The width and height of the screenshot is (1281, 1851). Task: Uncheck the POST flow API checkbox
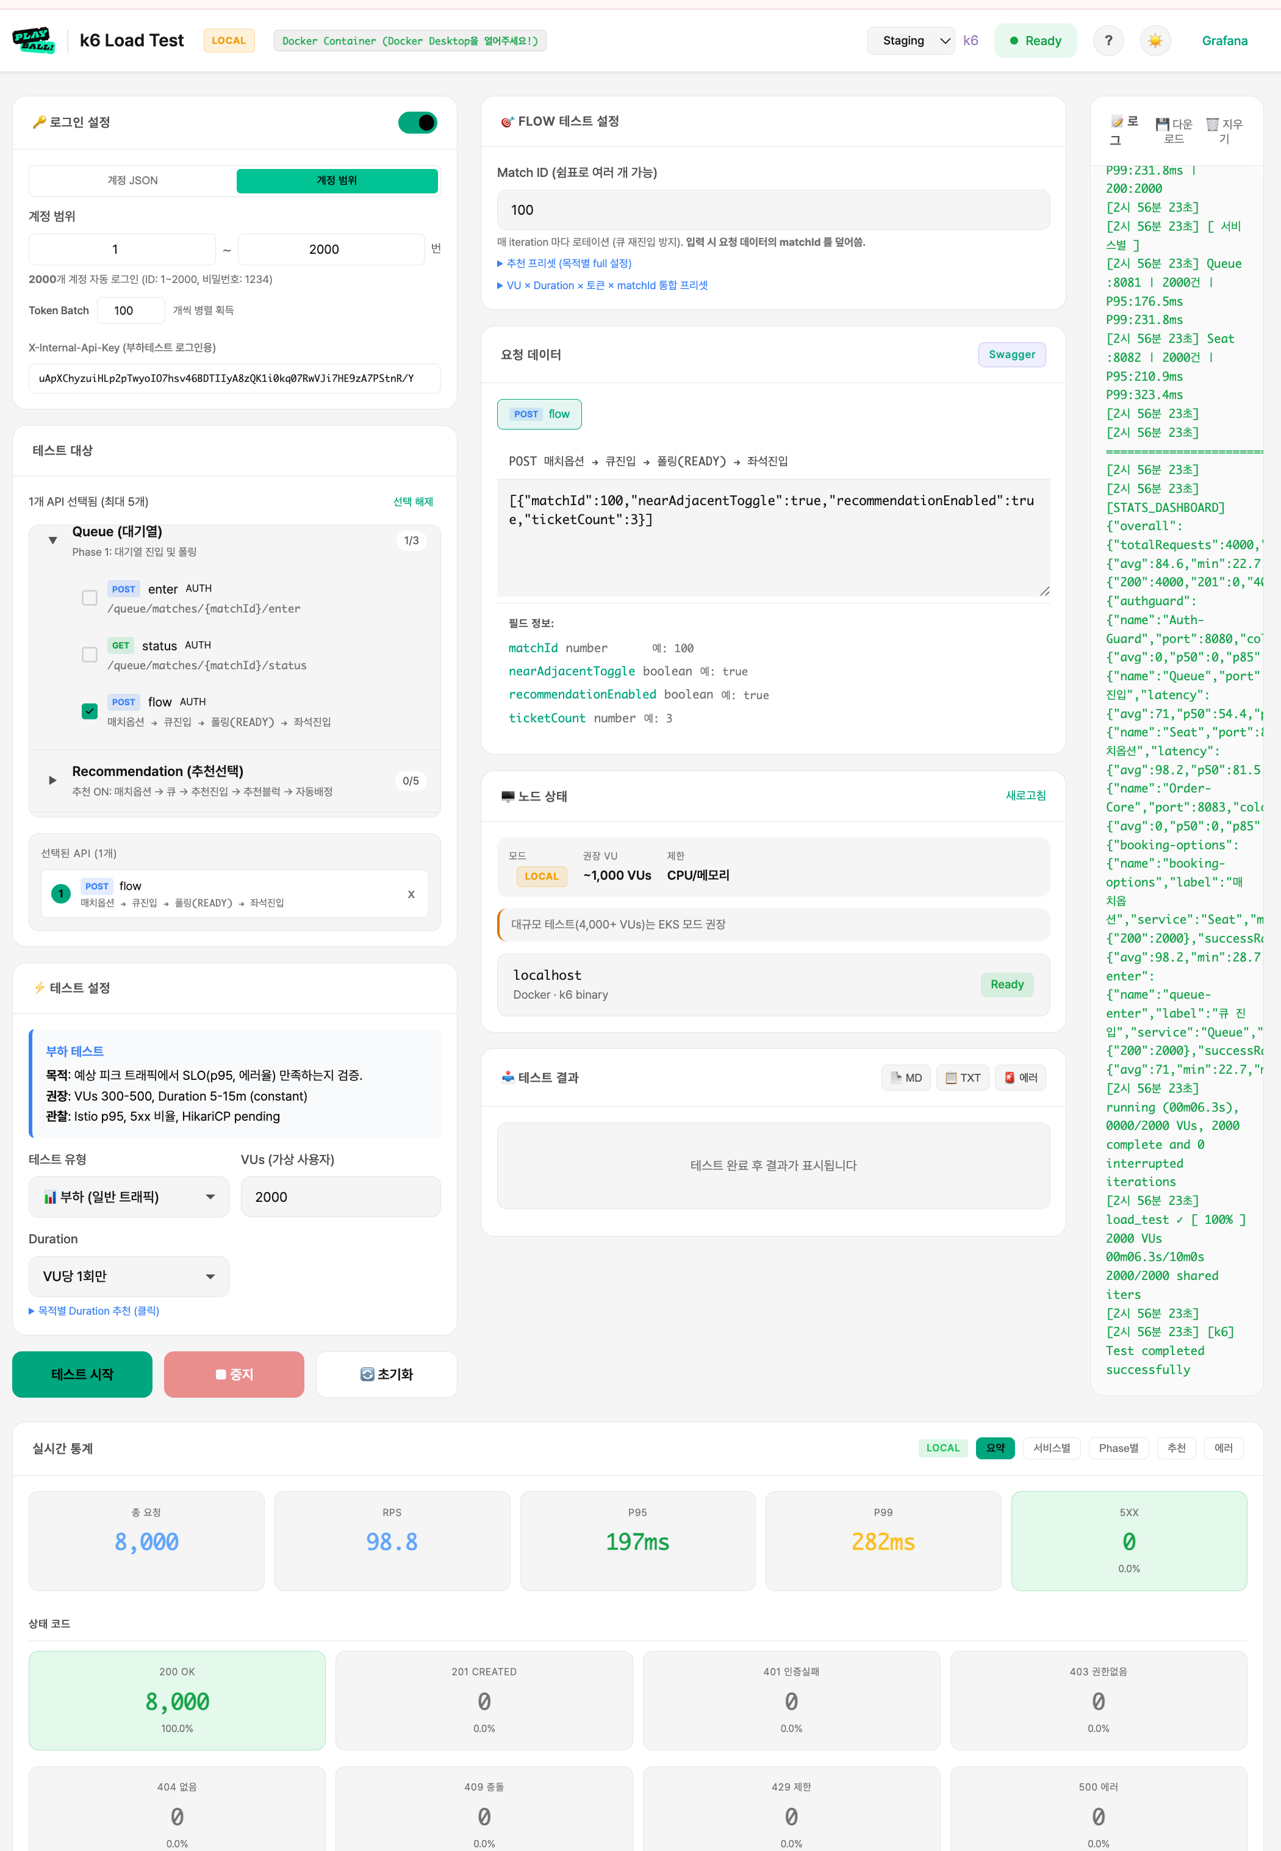point(90,711)
